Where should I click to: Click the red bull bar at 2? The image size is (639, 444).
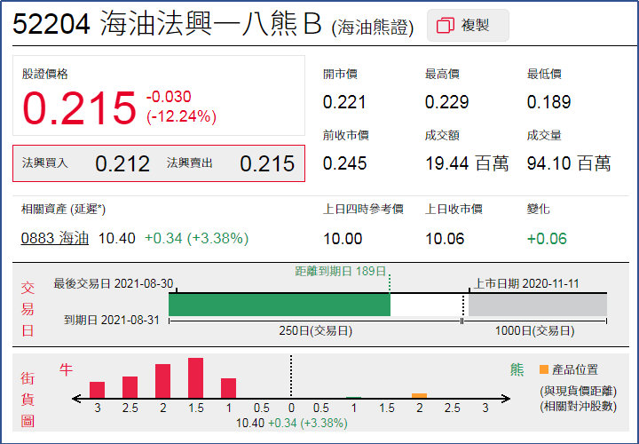click(x=163, y=381)
